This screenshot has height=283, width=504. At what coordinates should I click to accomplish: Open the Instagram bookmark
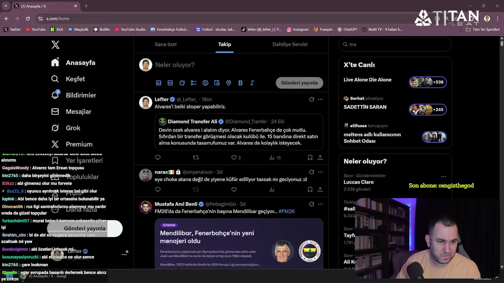(298, 29)
